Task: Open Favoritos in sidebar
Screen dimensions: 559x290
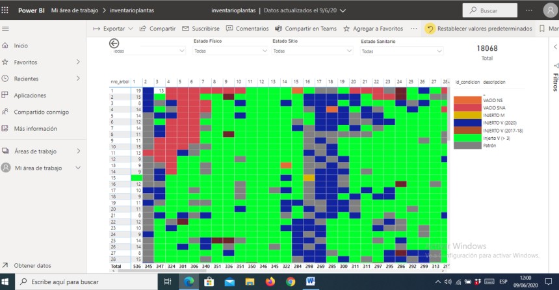Action: tap(25, 62)
